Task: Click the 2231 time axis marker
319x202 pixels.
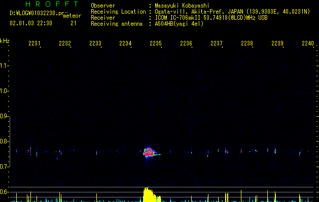Action: 34,43
